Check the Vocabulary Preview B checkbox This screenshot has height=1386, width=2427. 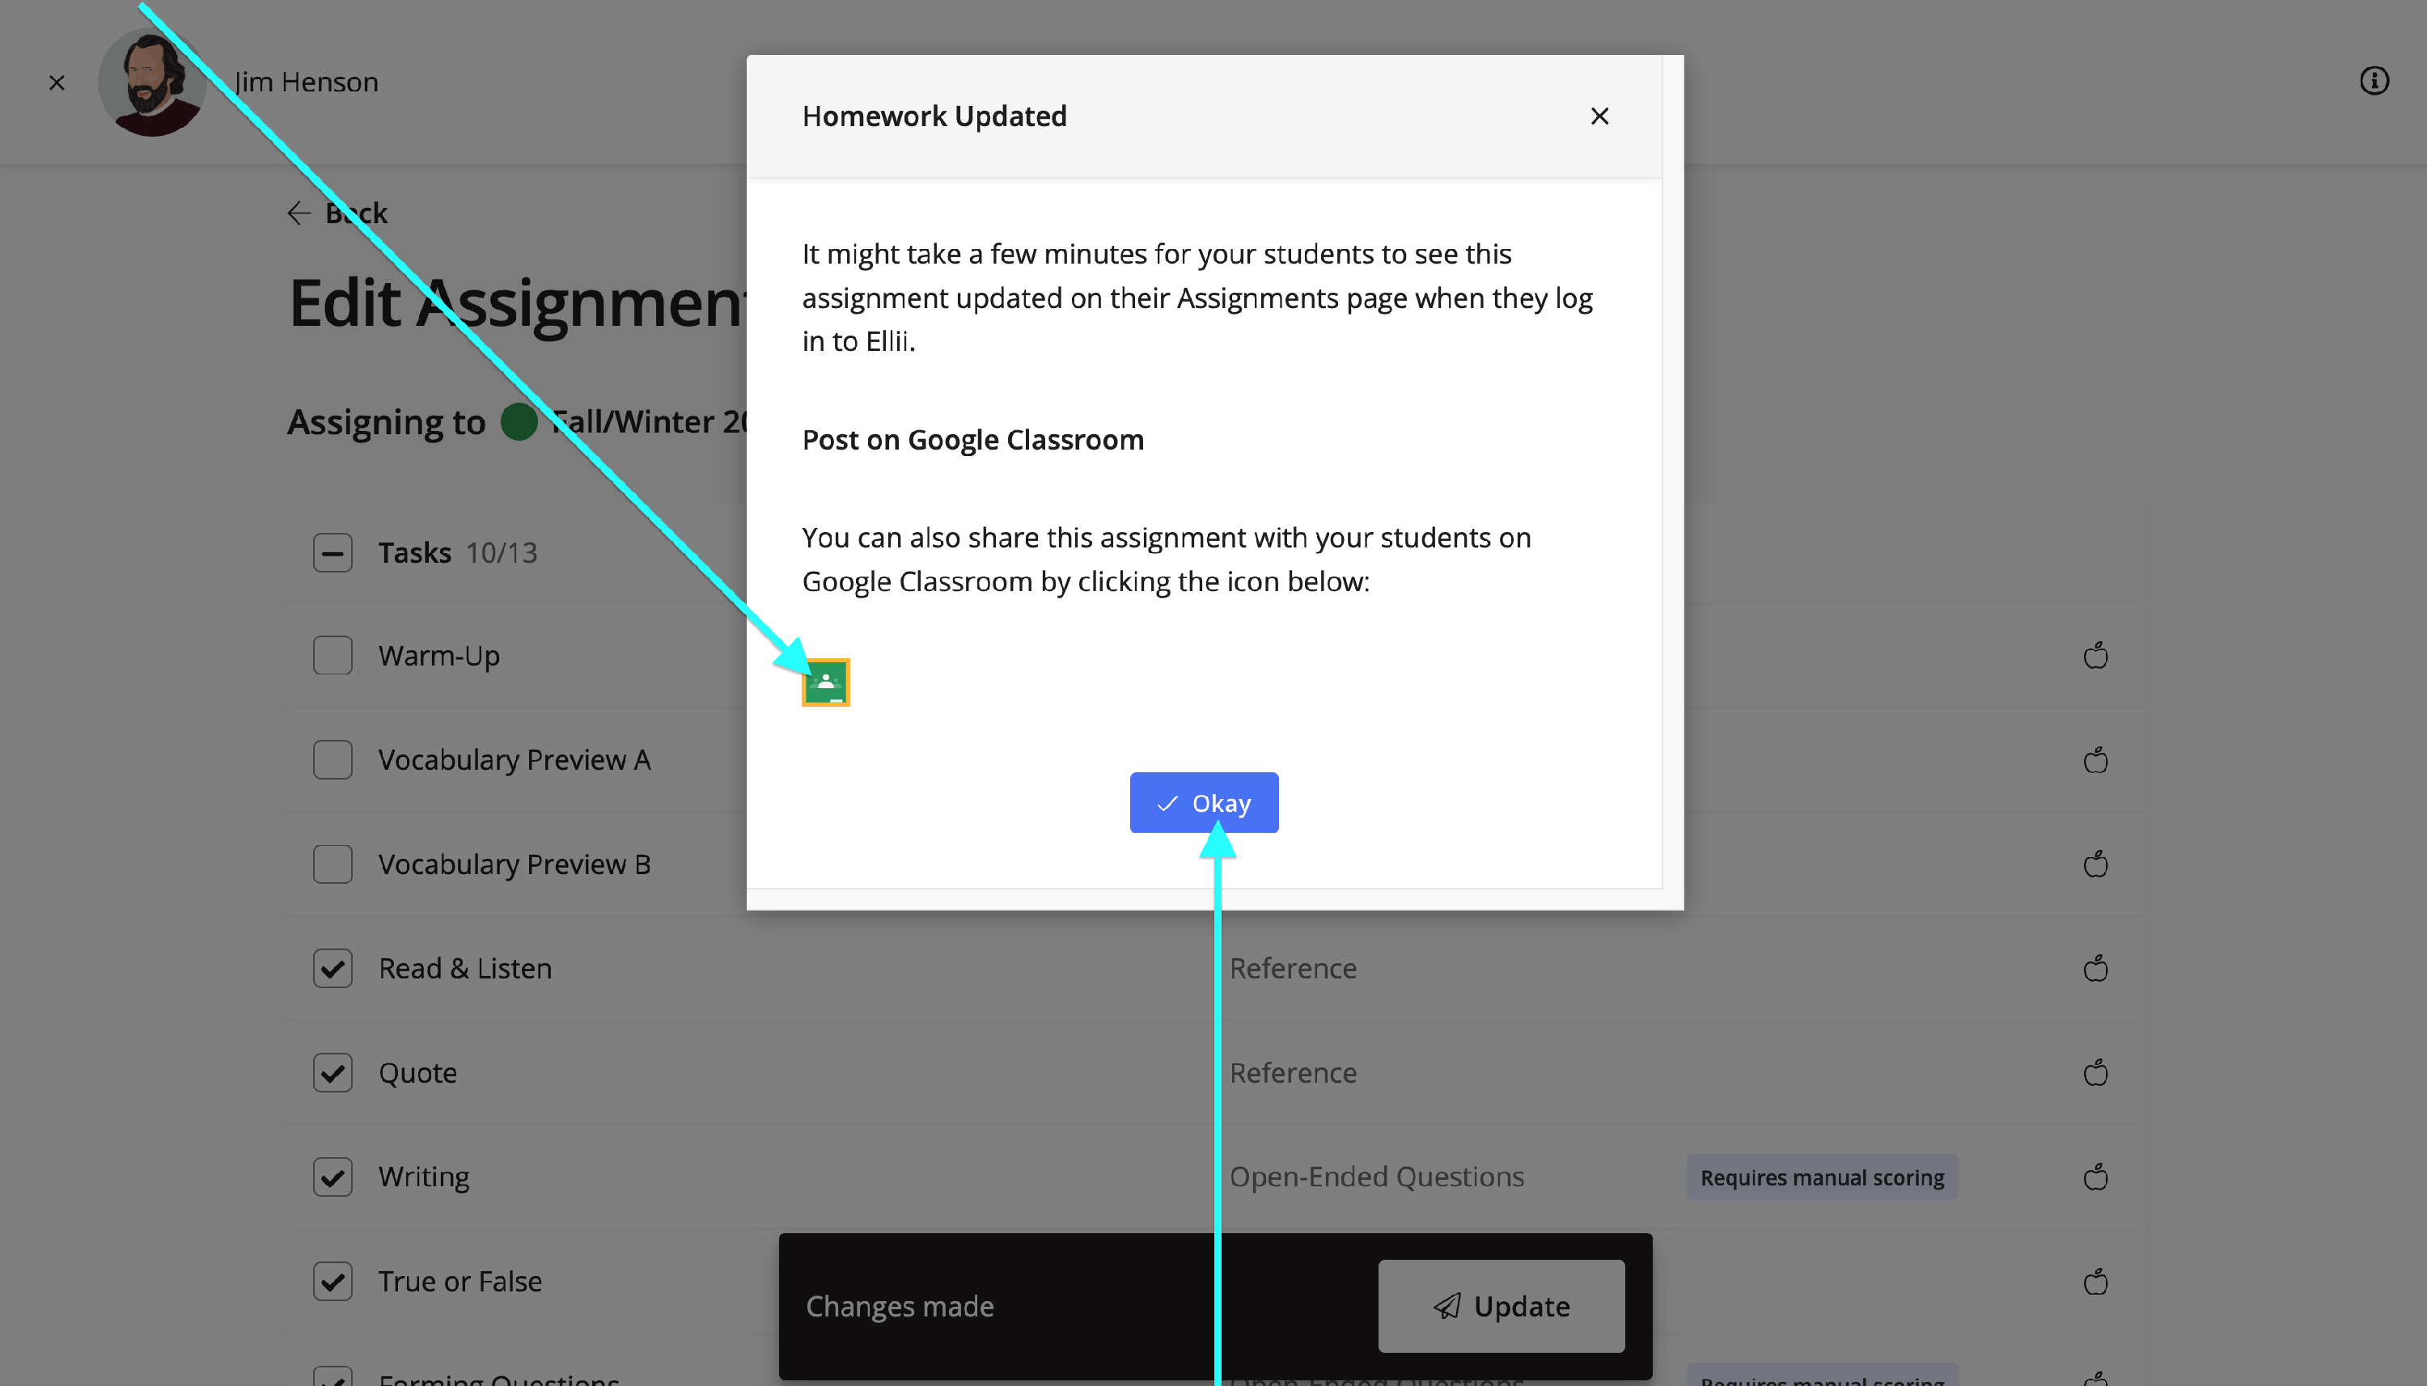coord(332,864)
